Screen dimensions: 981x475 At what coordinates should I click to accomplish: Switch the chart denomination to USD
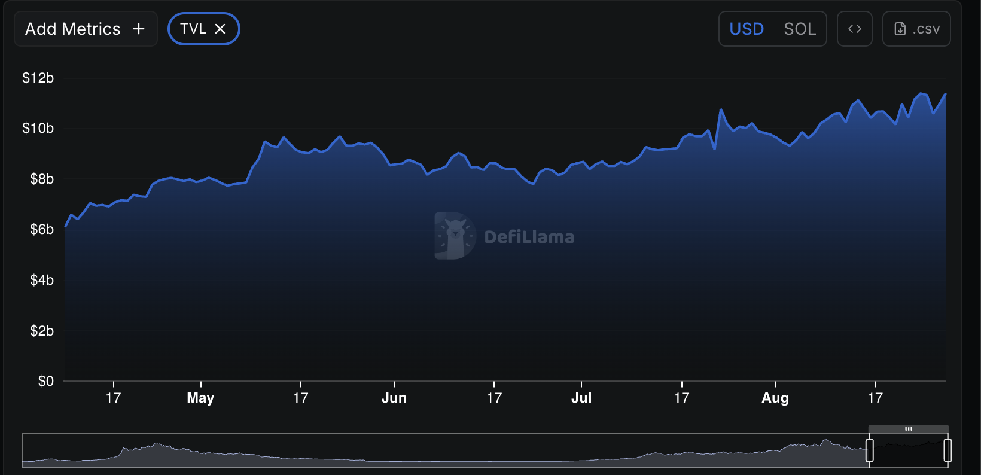(x=747, y=29)
